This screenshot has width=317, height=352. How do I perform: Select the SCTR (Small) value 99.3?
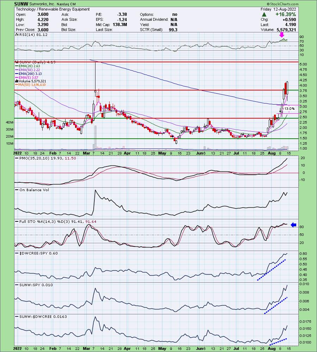(173, 30)
